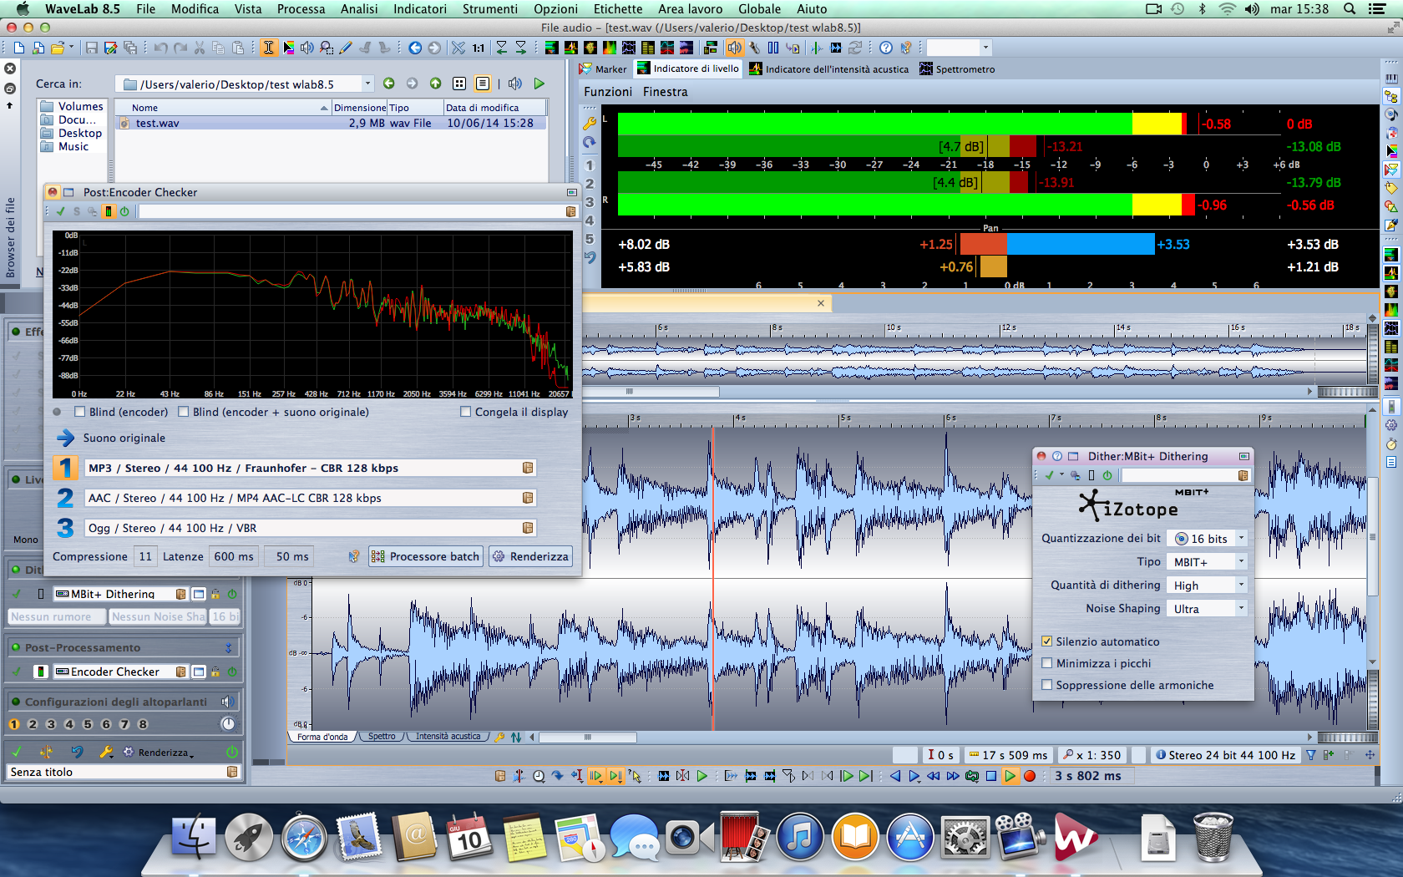
Task: Select test.wav in file list
Action: pos(157,123)
